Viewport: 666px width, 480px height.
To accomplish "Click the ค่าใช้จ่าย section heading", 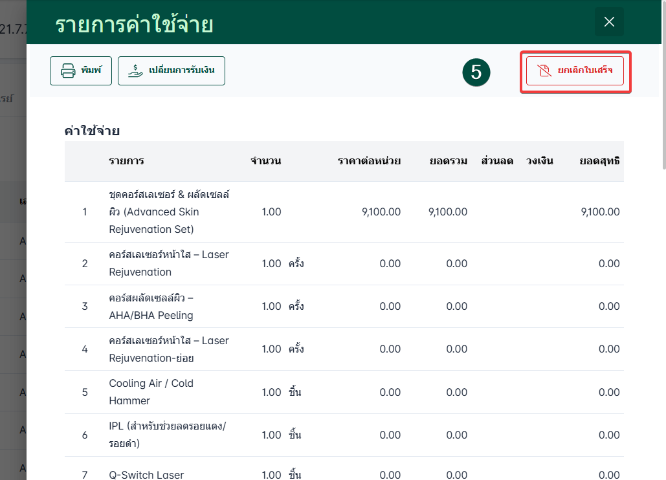I will pos(92,131).
